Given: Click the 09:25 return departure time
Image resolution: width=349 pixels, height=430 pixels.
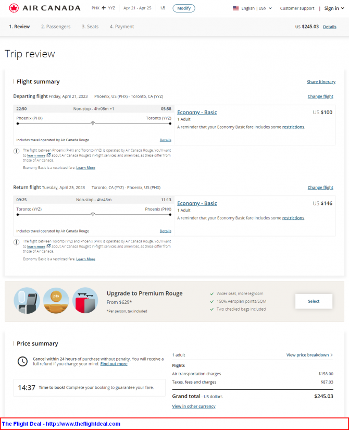Looking at the screenshot, I should 21,200.
